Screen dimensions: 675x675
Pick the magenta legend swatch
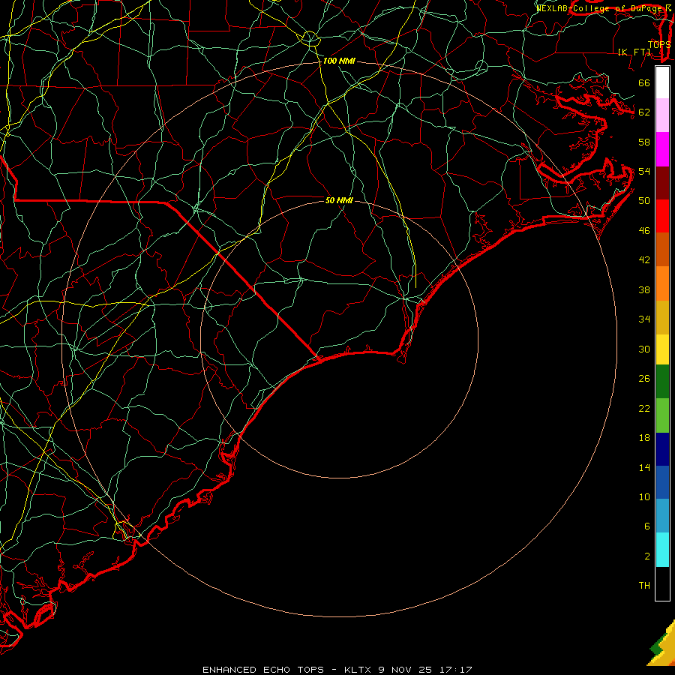coord(662,149)
